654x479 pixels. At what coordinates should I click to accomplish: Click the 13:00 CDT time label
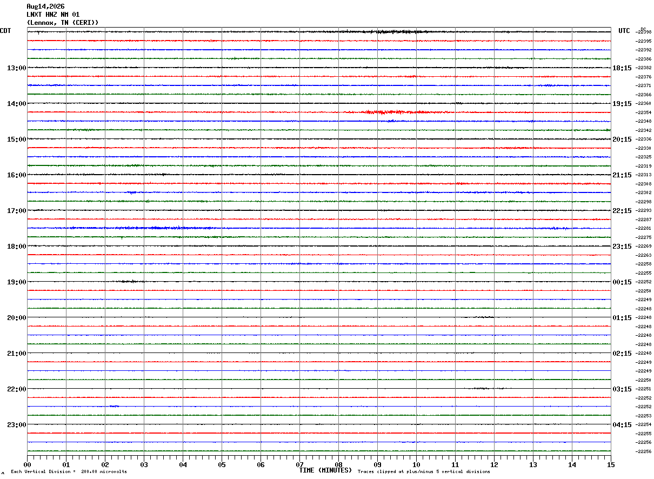coord(17,68)
